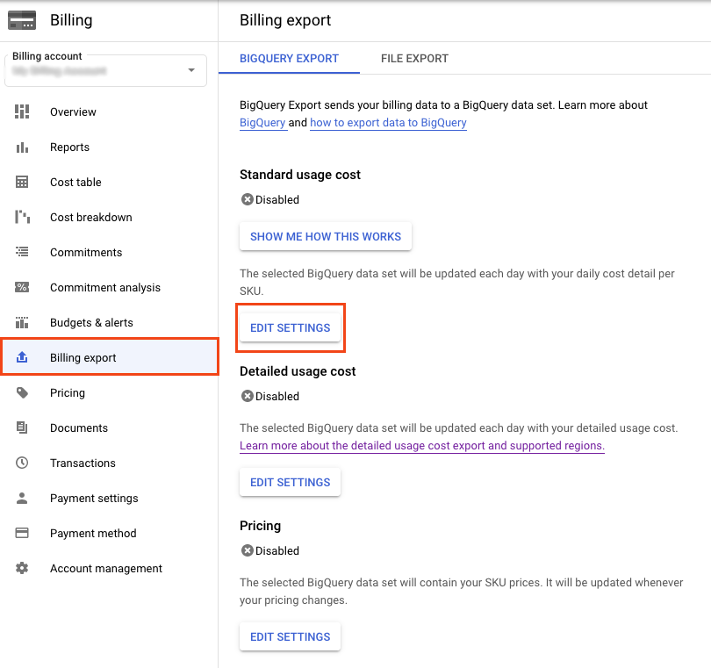This screenshot has height=668, width=711.
Task: Open the Billing account dropdown
Action: (x=105, y=71)
